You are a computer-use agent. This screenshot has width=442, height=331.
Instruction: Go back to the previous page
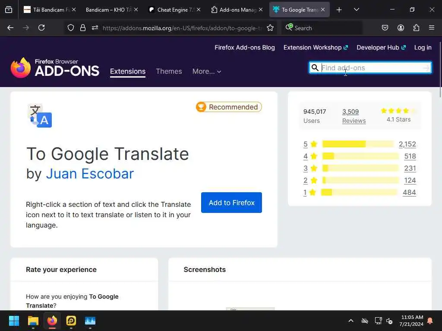(10, 28)
